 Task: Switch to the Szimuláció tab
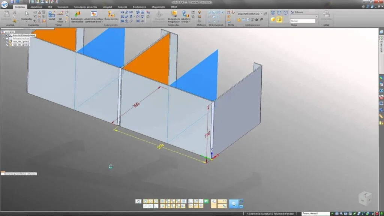click(63, 7)
